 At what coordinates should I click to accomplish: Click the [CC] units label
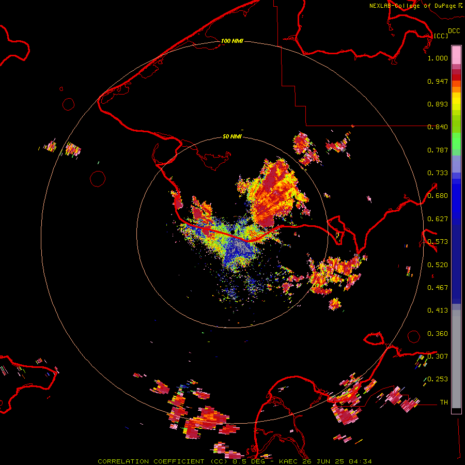[441, 36]
